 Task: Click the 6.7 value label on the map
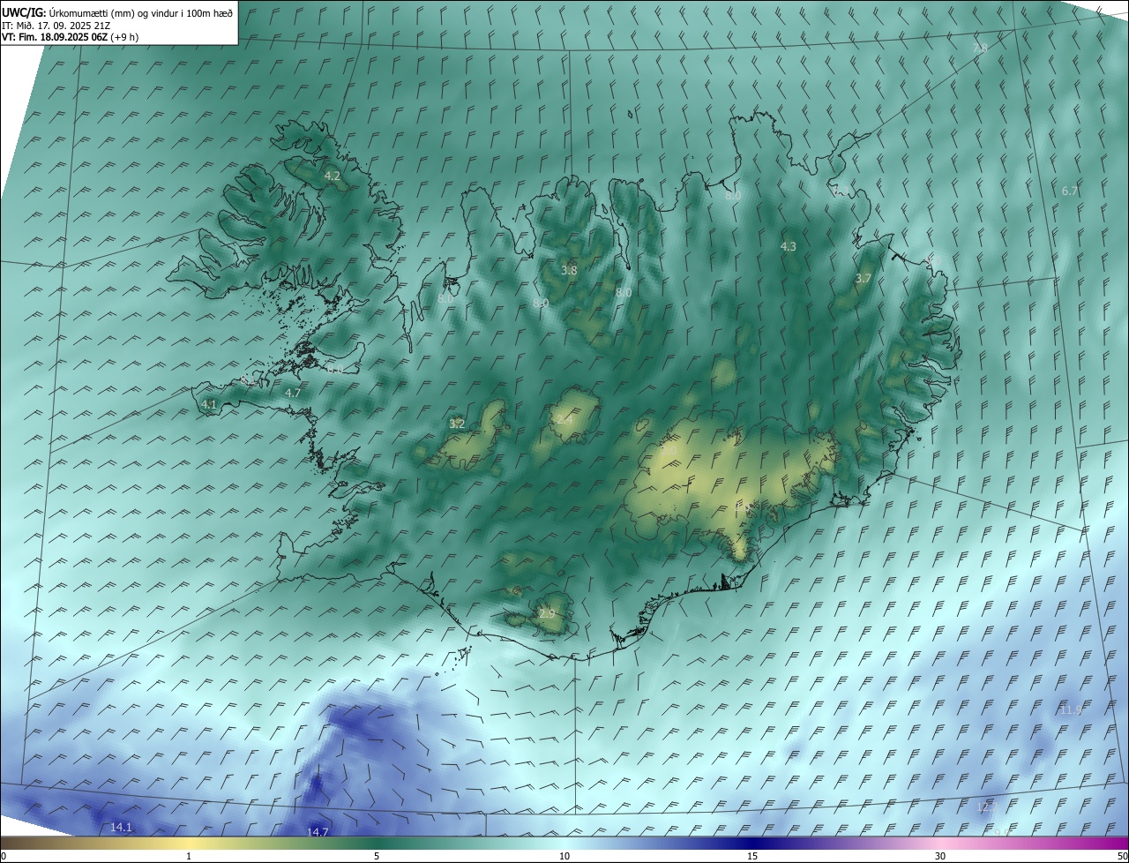pos(1070,191)
